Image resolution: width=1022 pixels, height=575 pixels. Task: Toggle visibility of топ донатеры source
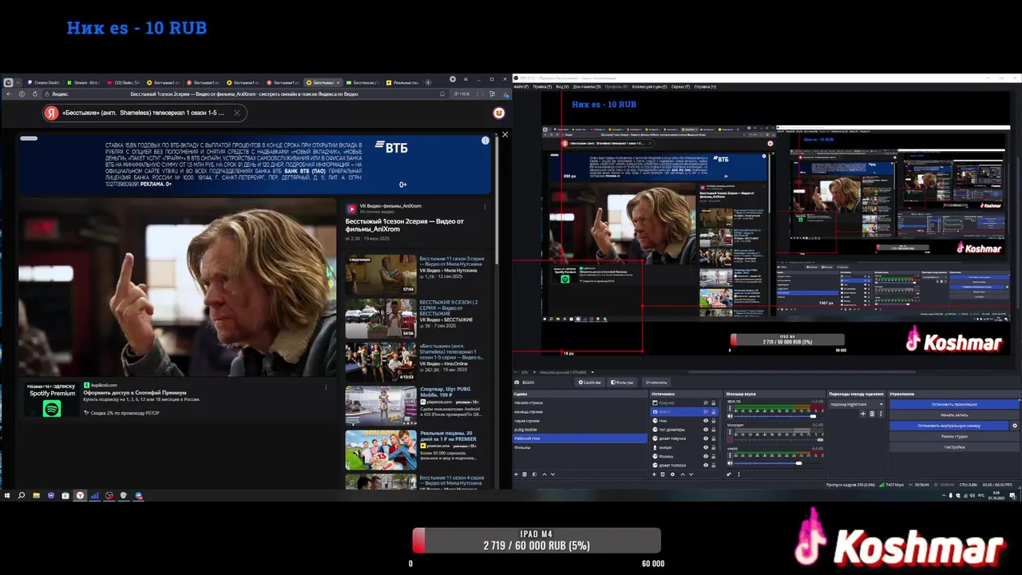pos(706,430)
